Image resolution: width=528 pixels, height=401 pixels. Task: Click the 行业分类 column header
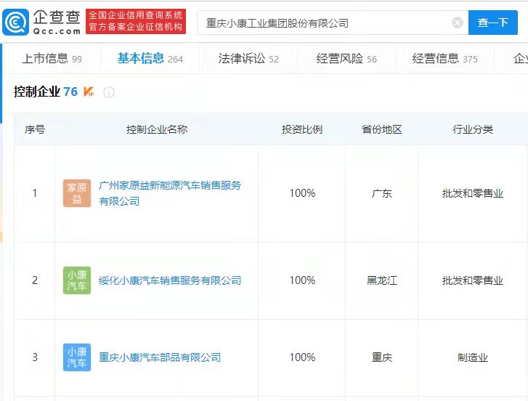[x=472, y=129]
